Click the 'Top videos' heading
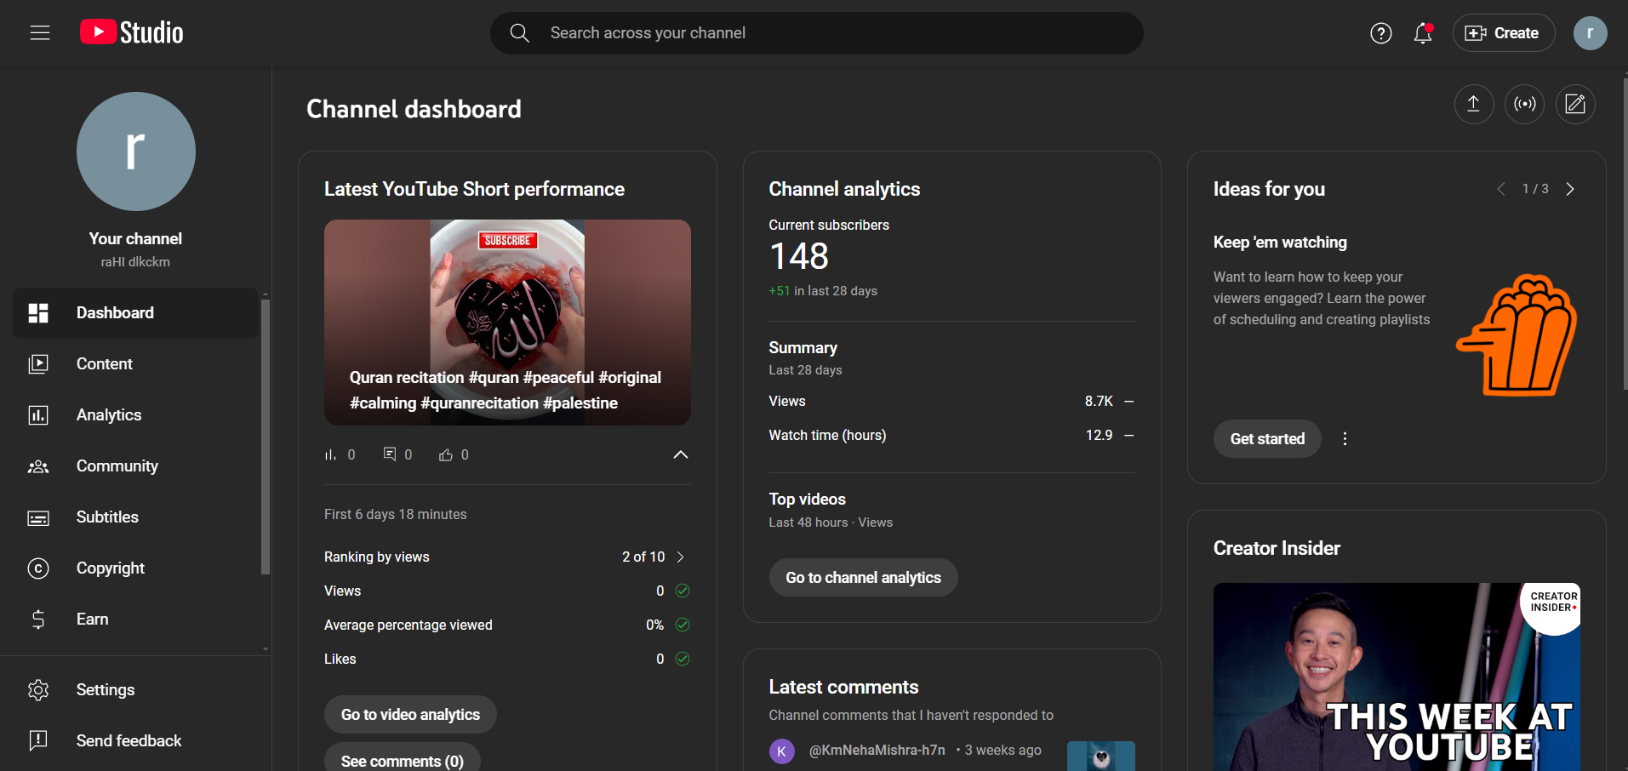Viewport: 1628px width, 771px height. 808,500
